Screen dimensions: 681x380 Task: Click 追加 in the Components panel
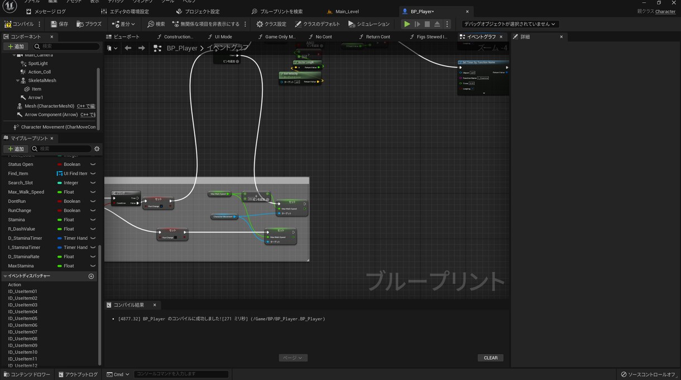(x=16, y=46)
